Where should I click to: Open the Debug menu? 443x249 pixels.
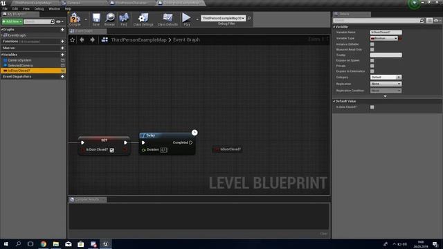click(39, 9)
